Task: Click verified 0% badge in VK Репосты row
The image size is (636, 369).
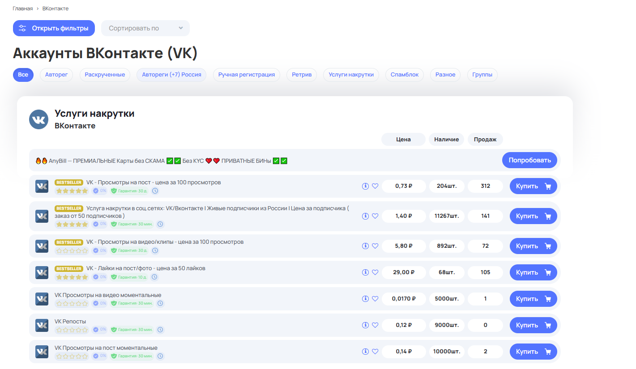Action: (100, 330)
